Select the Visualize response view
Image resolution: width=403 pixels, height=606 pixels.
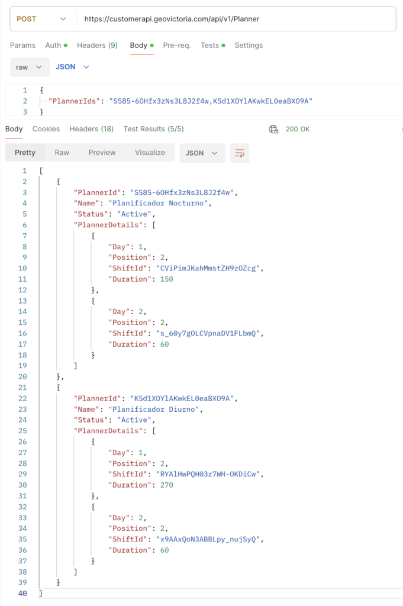pos(150,153)
